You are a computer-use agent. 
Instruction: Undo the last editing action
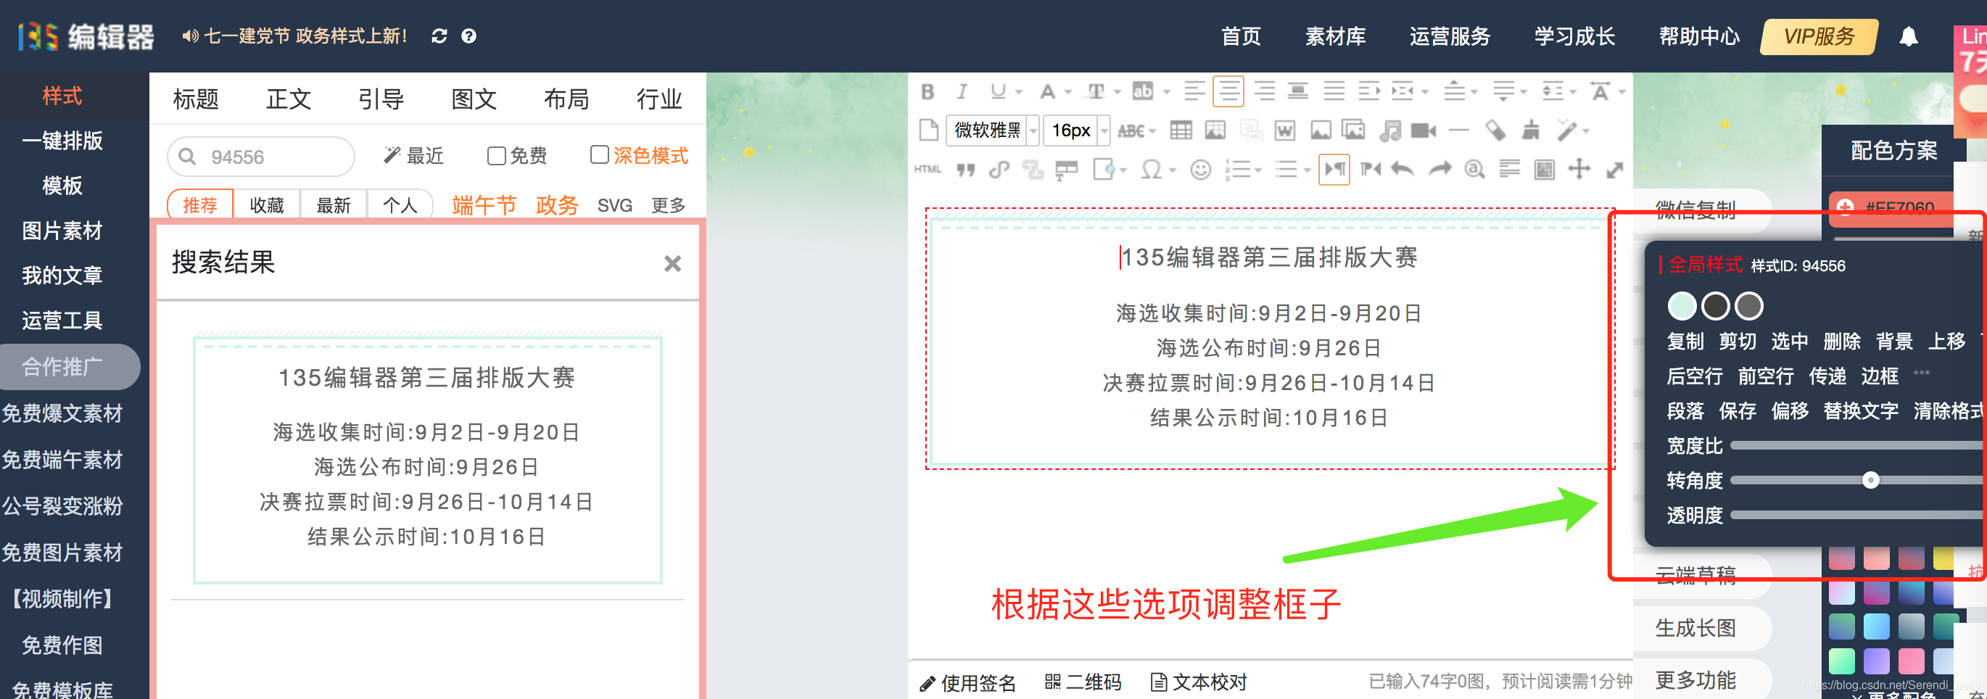(1403, 169)
